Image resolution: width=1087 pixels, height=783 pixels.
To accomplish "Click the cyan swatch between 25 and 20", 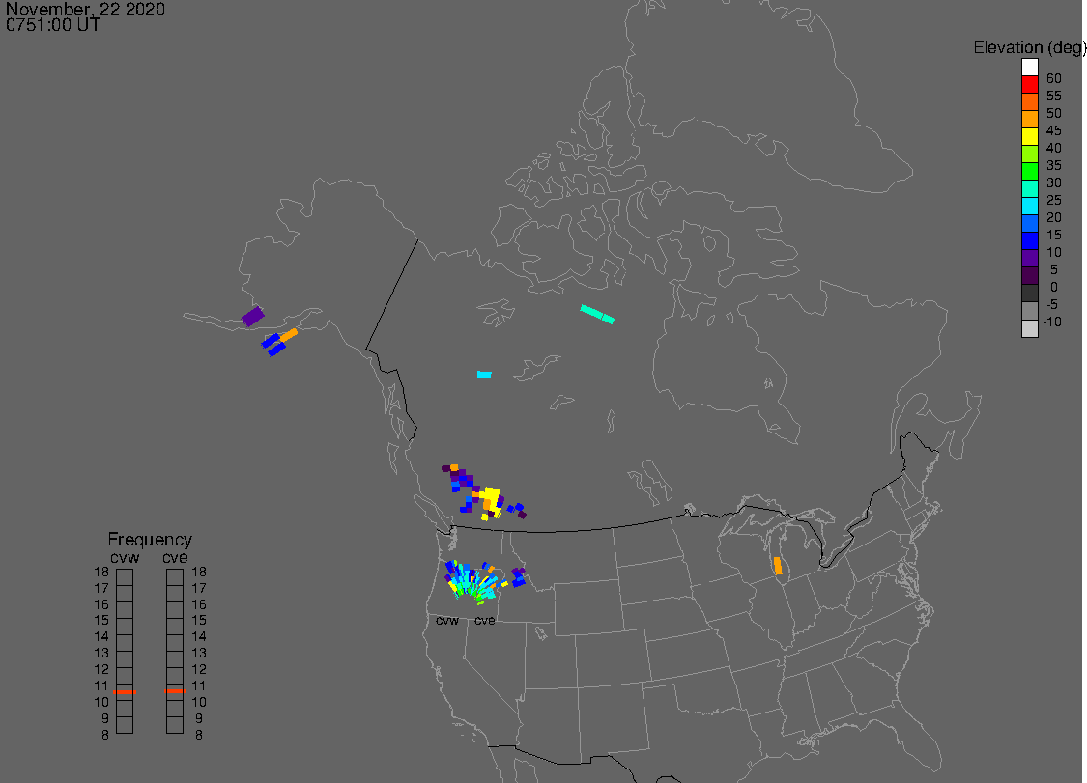I will point(1029,206).
